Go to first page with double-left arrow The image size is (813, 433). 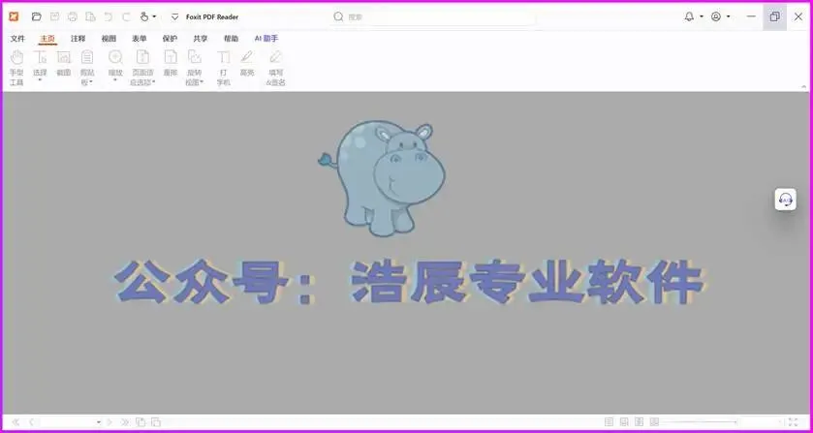tap(16, 422)
